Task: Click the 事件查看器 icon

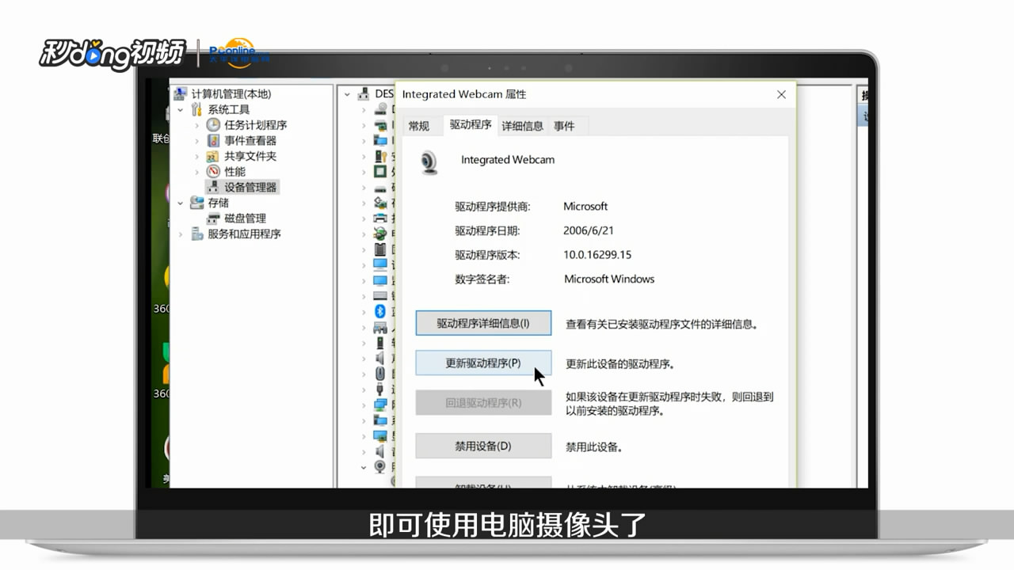Action: click(213, 140)
